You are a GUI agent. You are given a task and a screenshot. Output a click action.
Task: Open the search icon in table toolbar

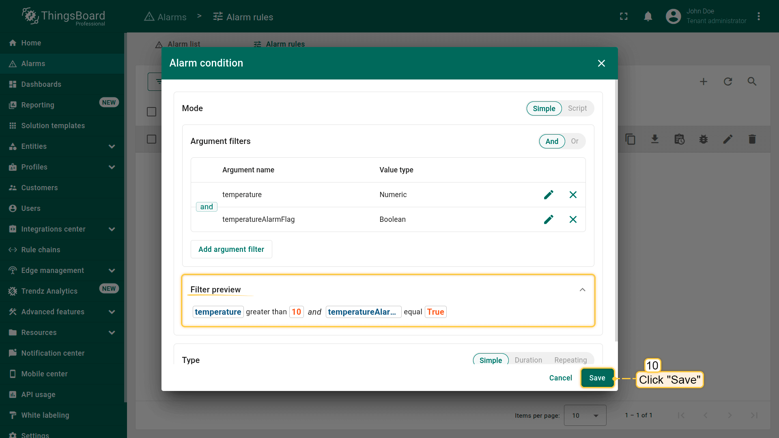[x=752, y=82]
